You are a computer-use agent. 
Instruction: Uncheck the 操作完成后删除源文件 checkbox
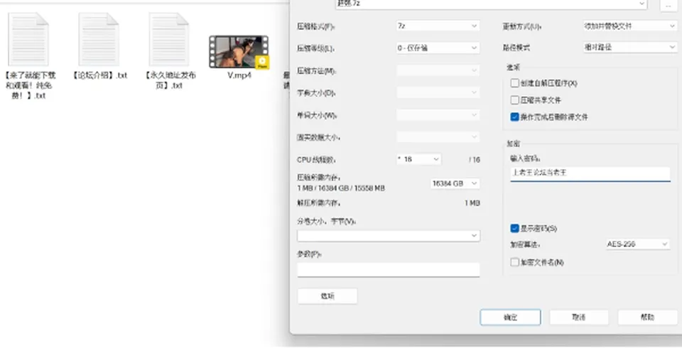514,117
